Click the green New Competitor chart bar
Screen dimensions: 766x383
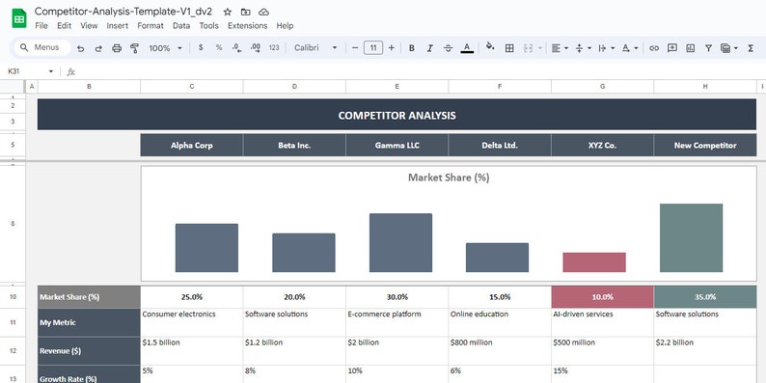point(691,238)
